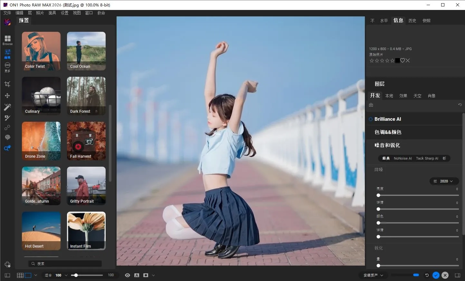465x281 pixels.
Task: Select the healing brush tool
Action: 7,118
